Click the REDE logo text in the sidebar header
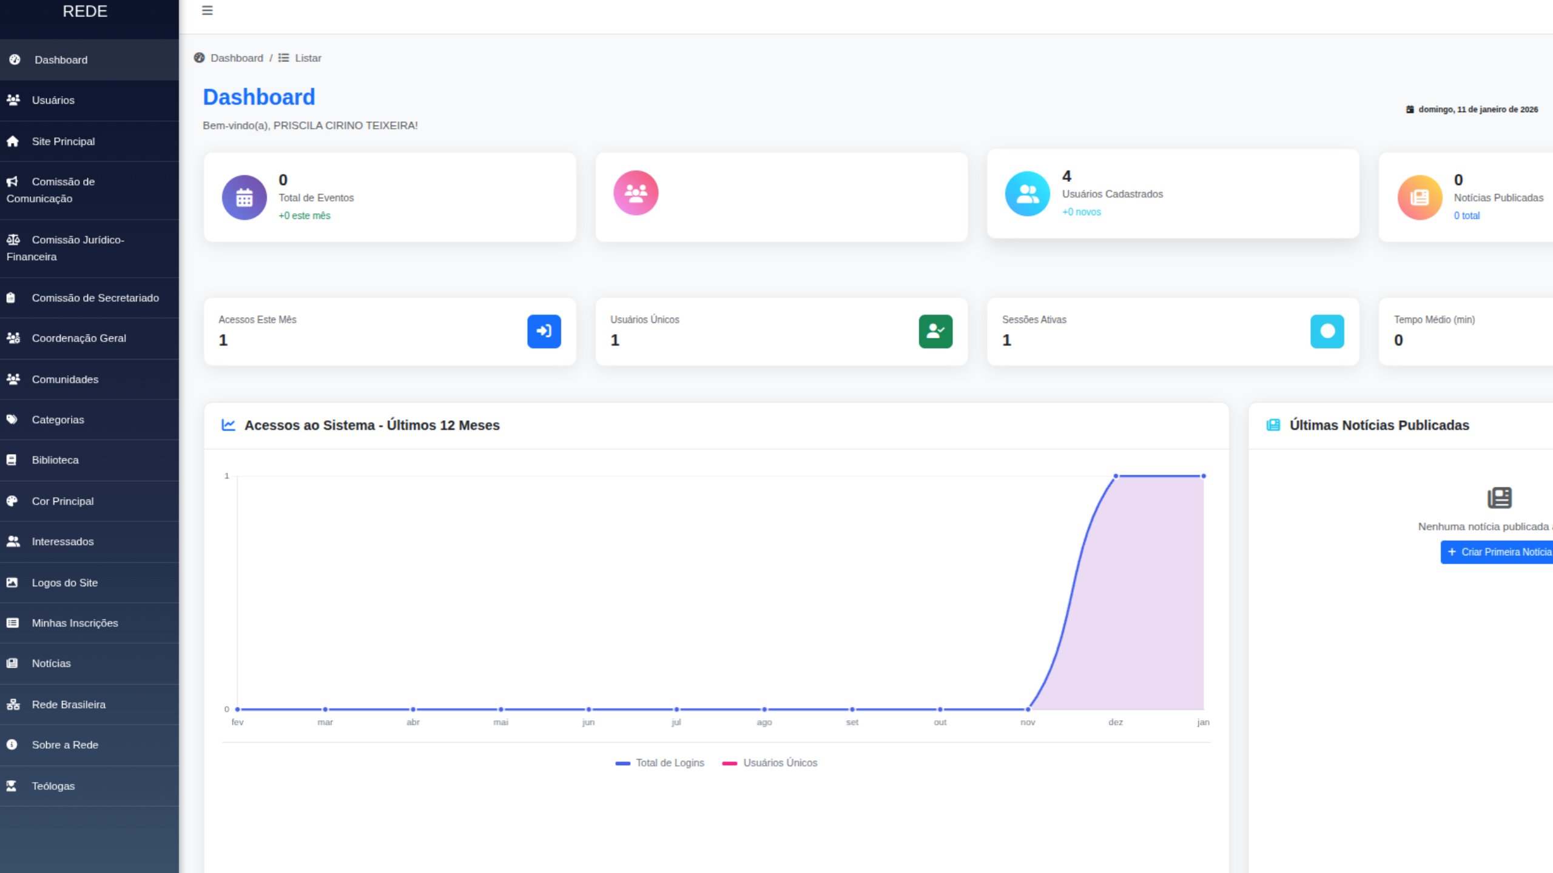The width and height of the screenshot is (1553, 873). [x=85, y=12]
